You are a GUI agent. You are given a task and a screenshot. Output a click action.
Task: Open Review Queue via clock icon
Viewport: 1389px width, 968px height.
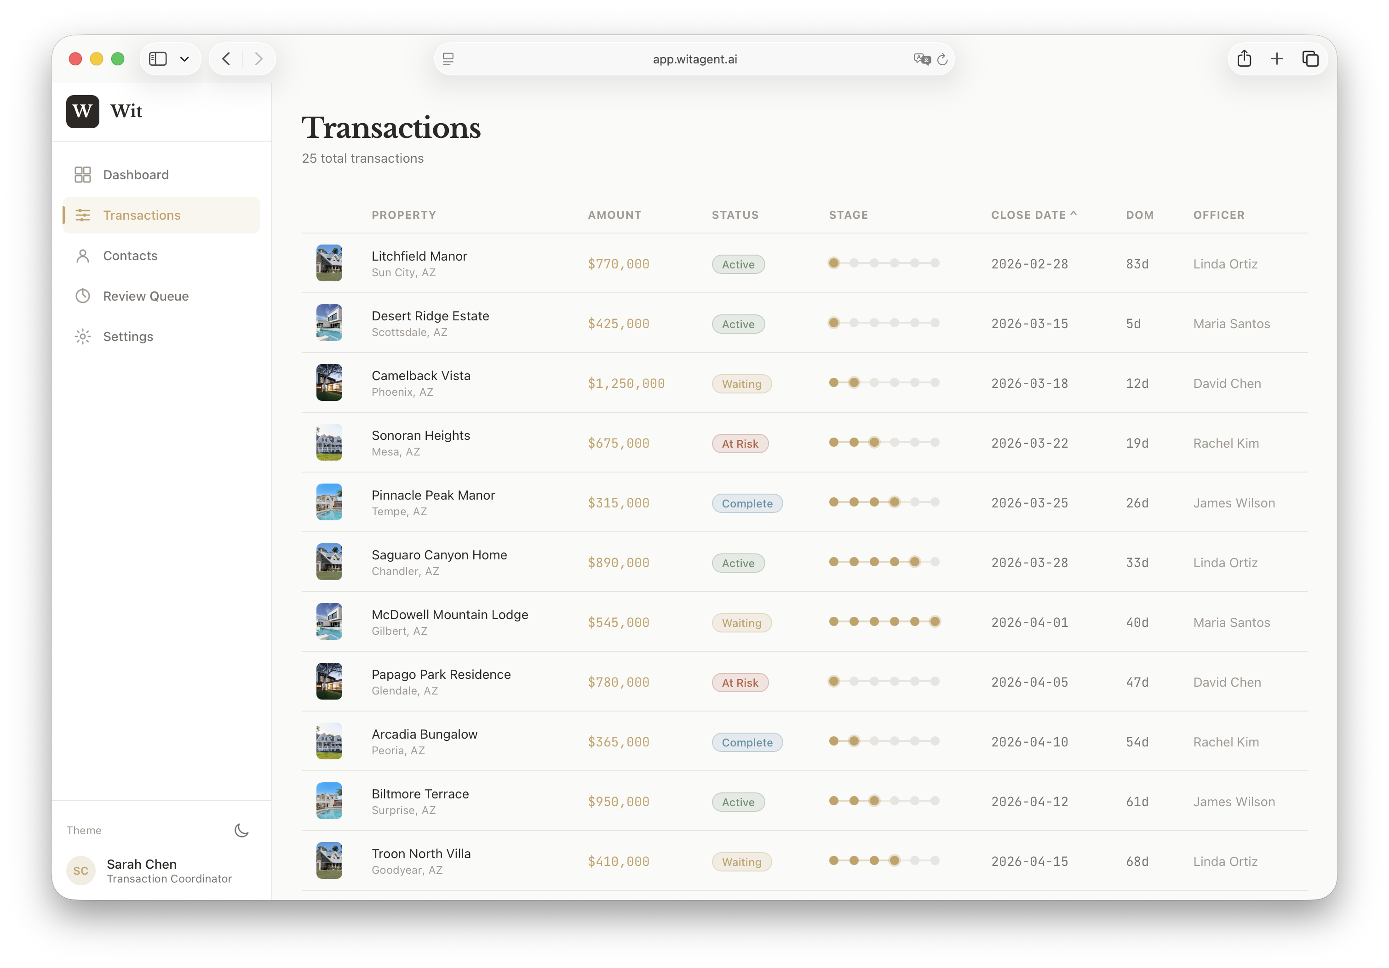point(83,296)
